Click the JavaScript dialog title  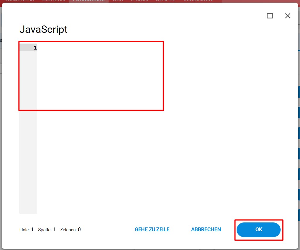tap(43, 30)
